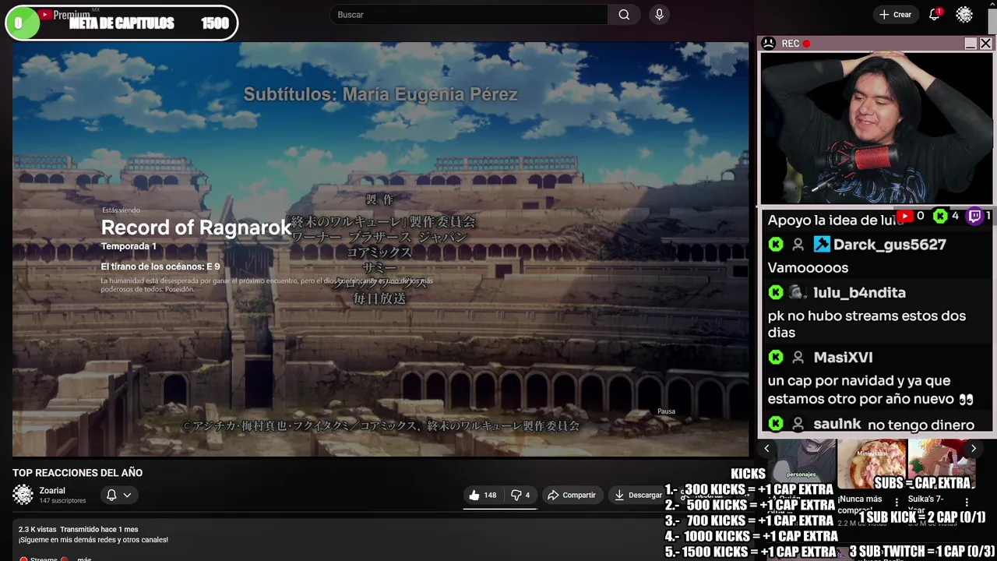Click chat username saulnk
Viewport: 997px width, 561px height.
click(x=837, y=425)
